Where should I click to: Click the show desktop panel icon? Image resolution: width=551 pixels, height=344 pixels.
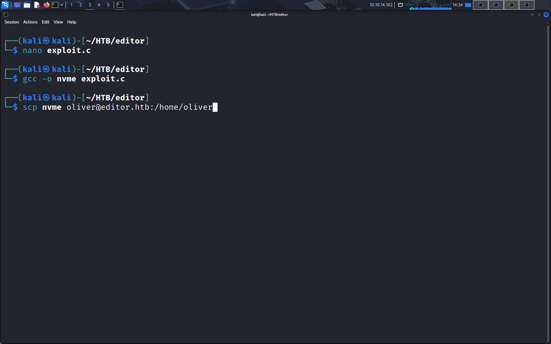click(17, 5)
